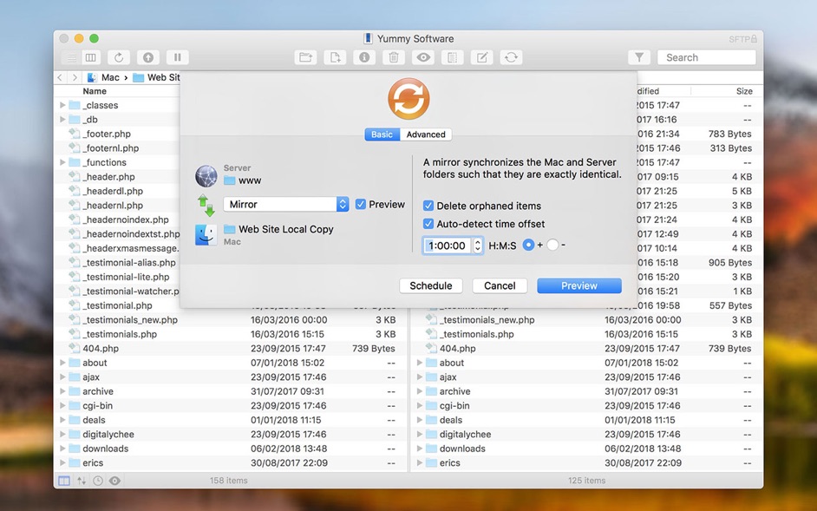Select the minus time offset radio button
The width and height of the screenshot is (817, 511).
pos(552,245)
